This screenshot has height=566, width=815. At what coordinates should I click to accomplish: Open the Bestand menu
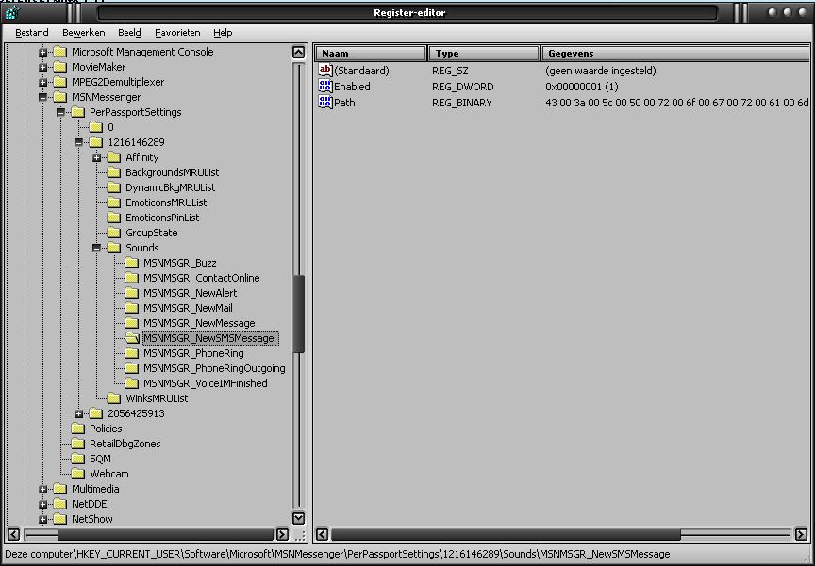point(32,32)
